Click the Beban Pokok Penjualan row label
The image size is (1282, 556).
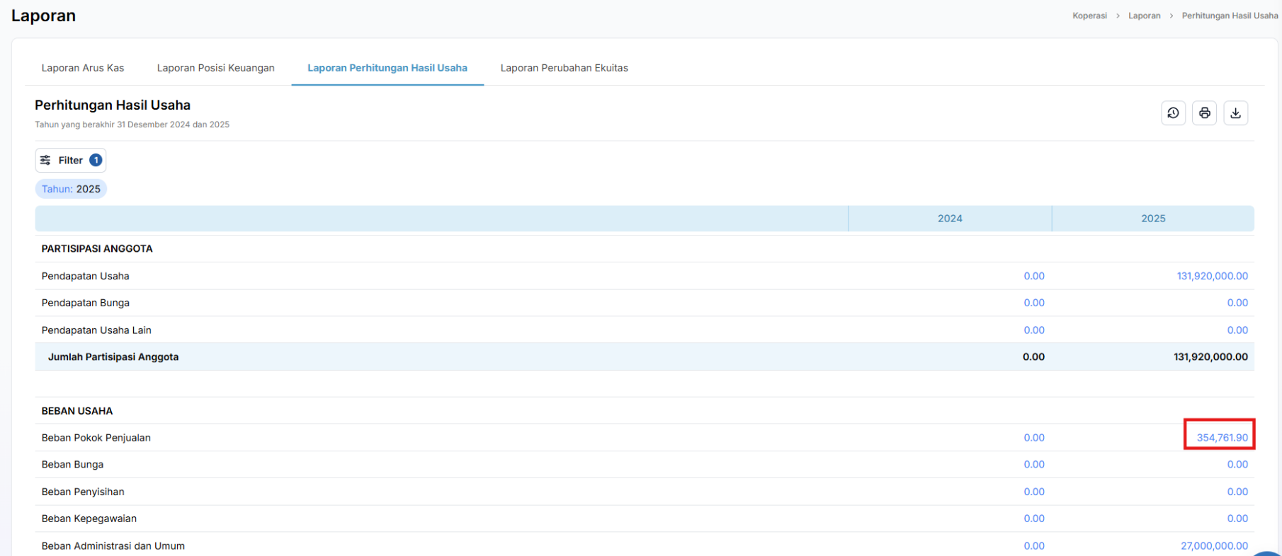tap(96, 438)
